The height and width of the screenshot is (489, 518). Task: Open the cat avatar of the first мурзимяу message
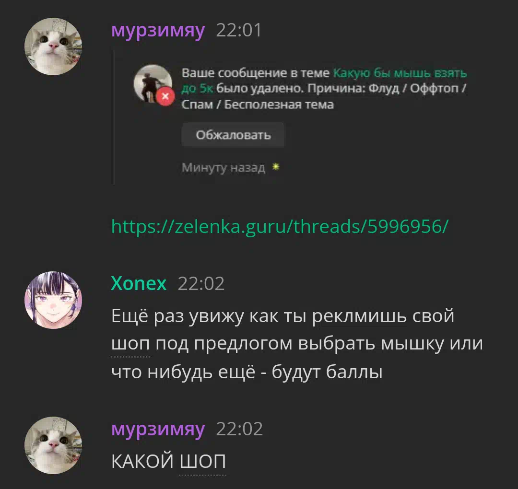53,47
